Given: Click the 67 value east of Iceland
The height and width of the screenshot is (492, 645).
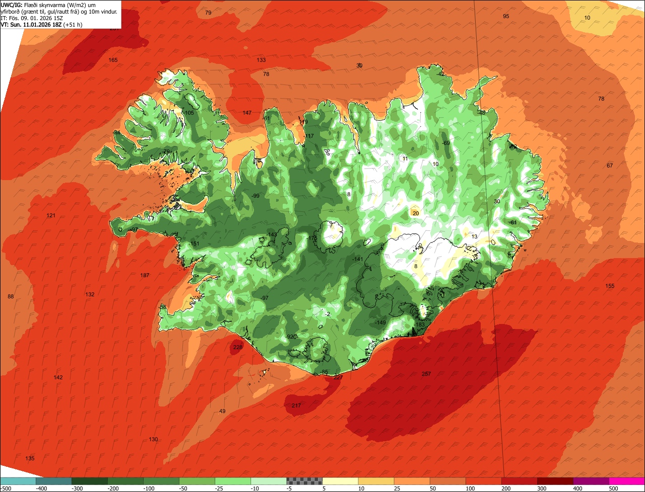Looking at the screenshot, I should [x=610, y=166].
